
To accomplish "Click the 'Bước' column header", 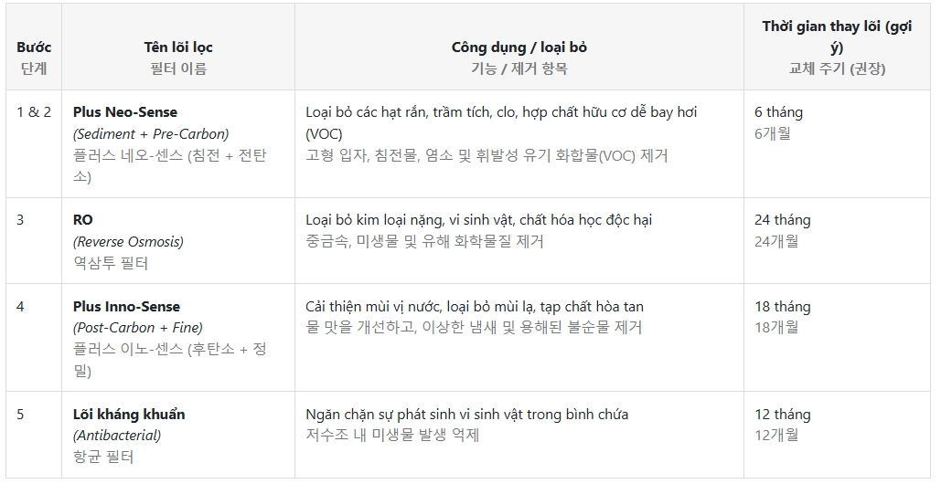I will point(34,47).
